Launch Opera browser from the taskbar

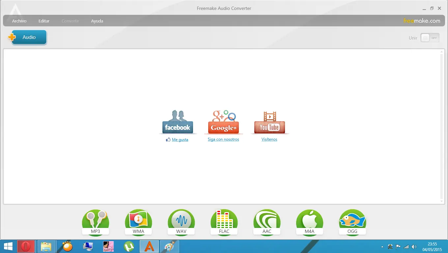(26, 246)
